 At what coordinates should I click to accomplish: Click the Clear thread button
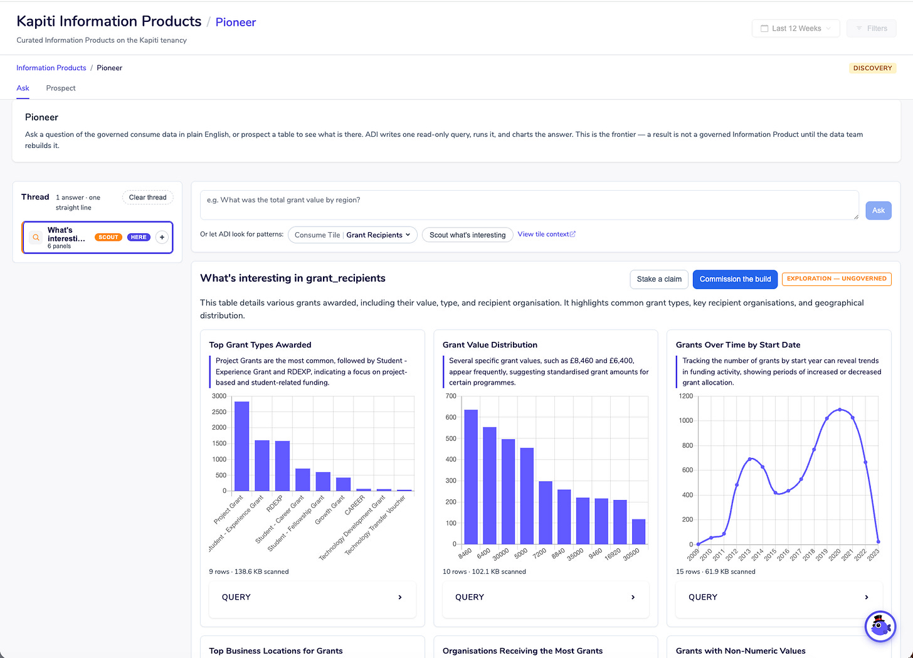pyautogui.click(x=148, y=198)
